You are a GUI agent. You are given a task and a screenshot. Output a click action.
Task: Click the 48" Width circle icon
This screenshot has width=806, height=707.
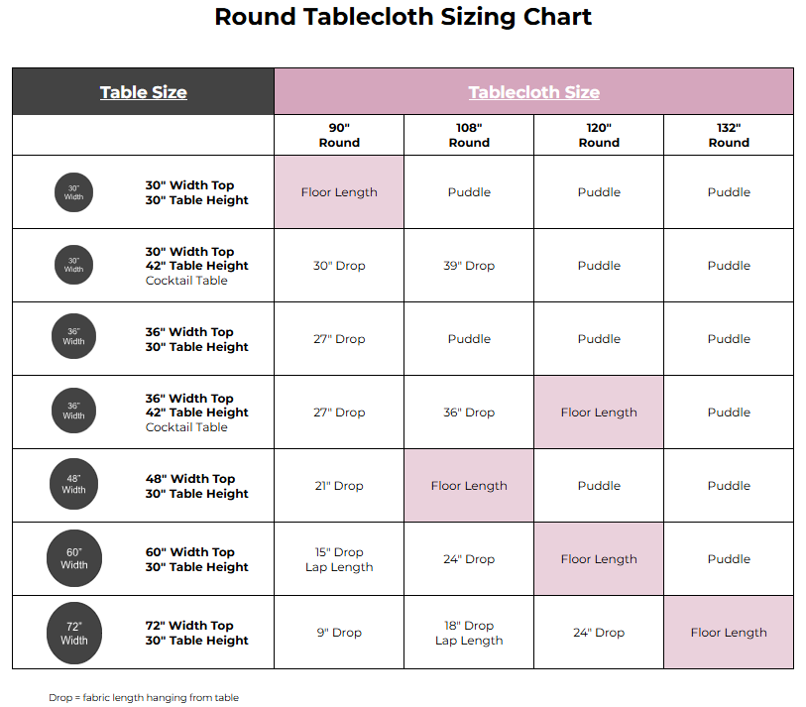click(74, 485)
